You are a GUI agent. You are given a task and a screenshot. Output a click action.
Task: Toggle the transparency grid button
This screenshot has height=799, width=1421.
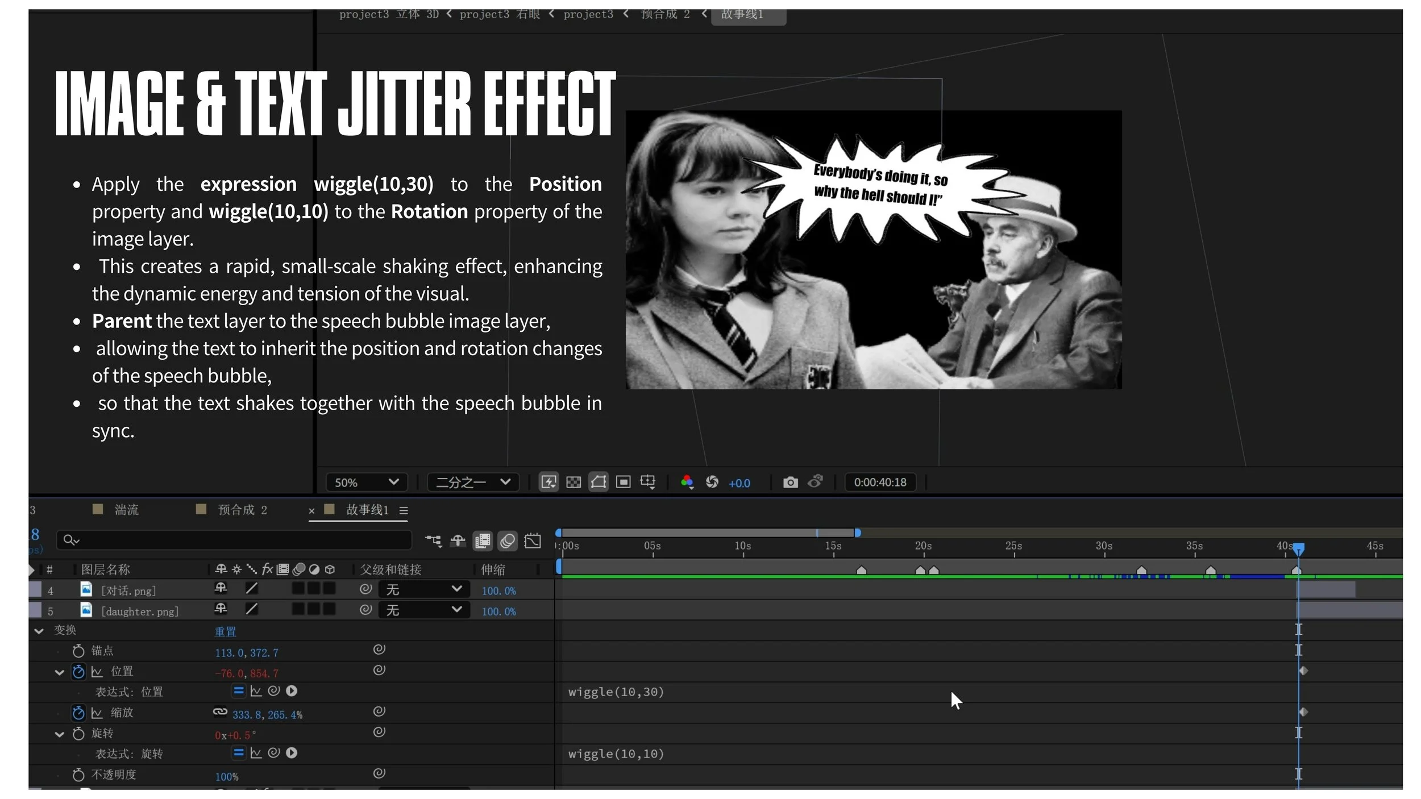pyautogui.click(x=574, y=482)
